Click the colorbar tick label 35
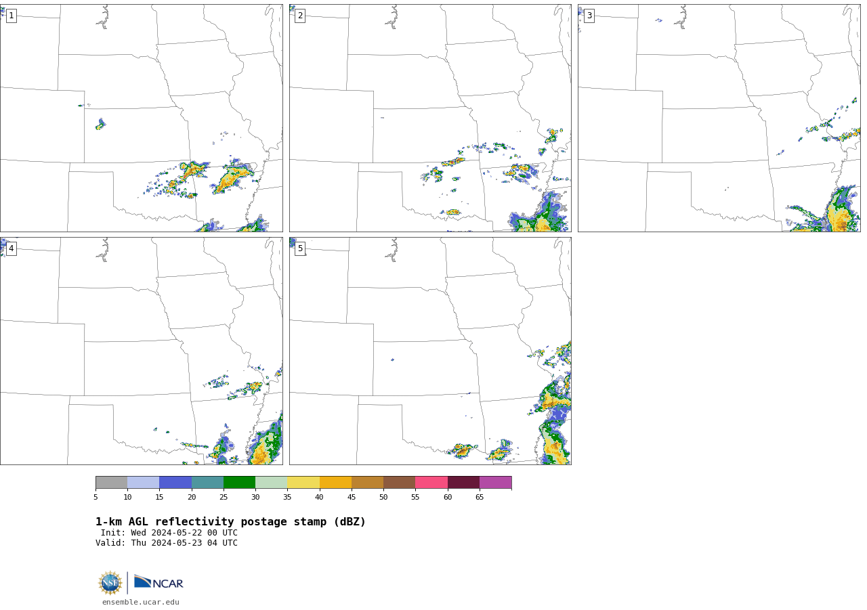 [x=287, y=498]
